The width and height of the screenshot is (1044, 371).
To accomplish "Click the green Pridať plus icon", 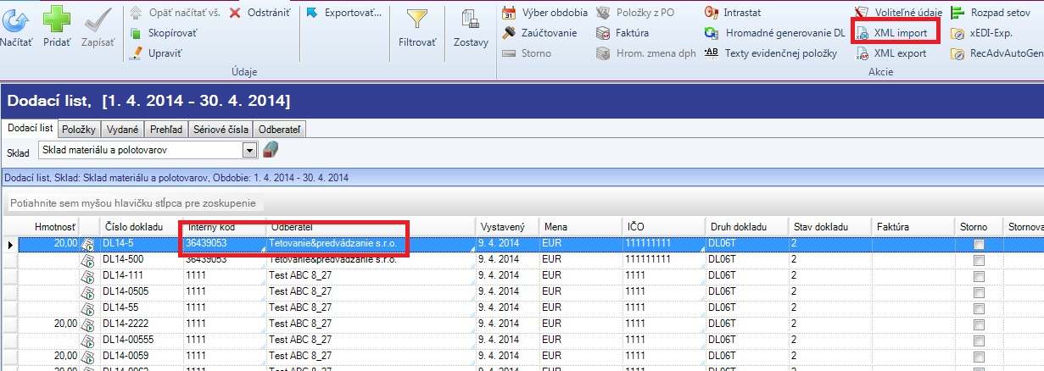I will click(57, 19).
